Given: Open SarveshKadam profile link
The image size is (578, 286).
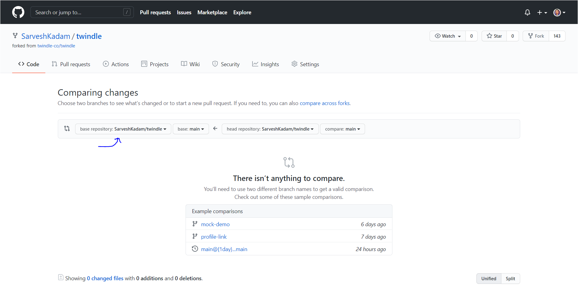Looking at the screenshot, I should [x=46, y=36].
